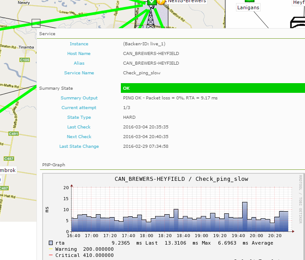Click the Service Name field label

pos(79,73)
